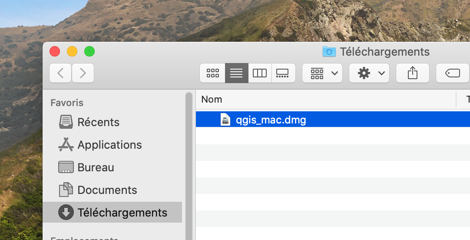Click the Téléchargements folder icon in title
Image resolution: width=470 pixels, height=240 pixels.
(x=329, y=52)
